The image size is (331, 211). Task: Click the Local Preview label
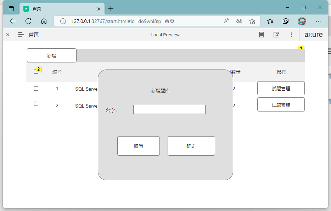coord(165,35)
